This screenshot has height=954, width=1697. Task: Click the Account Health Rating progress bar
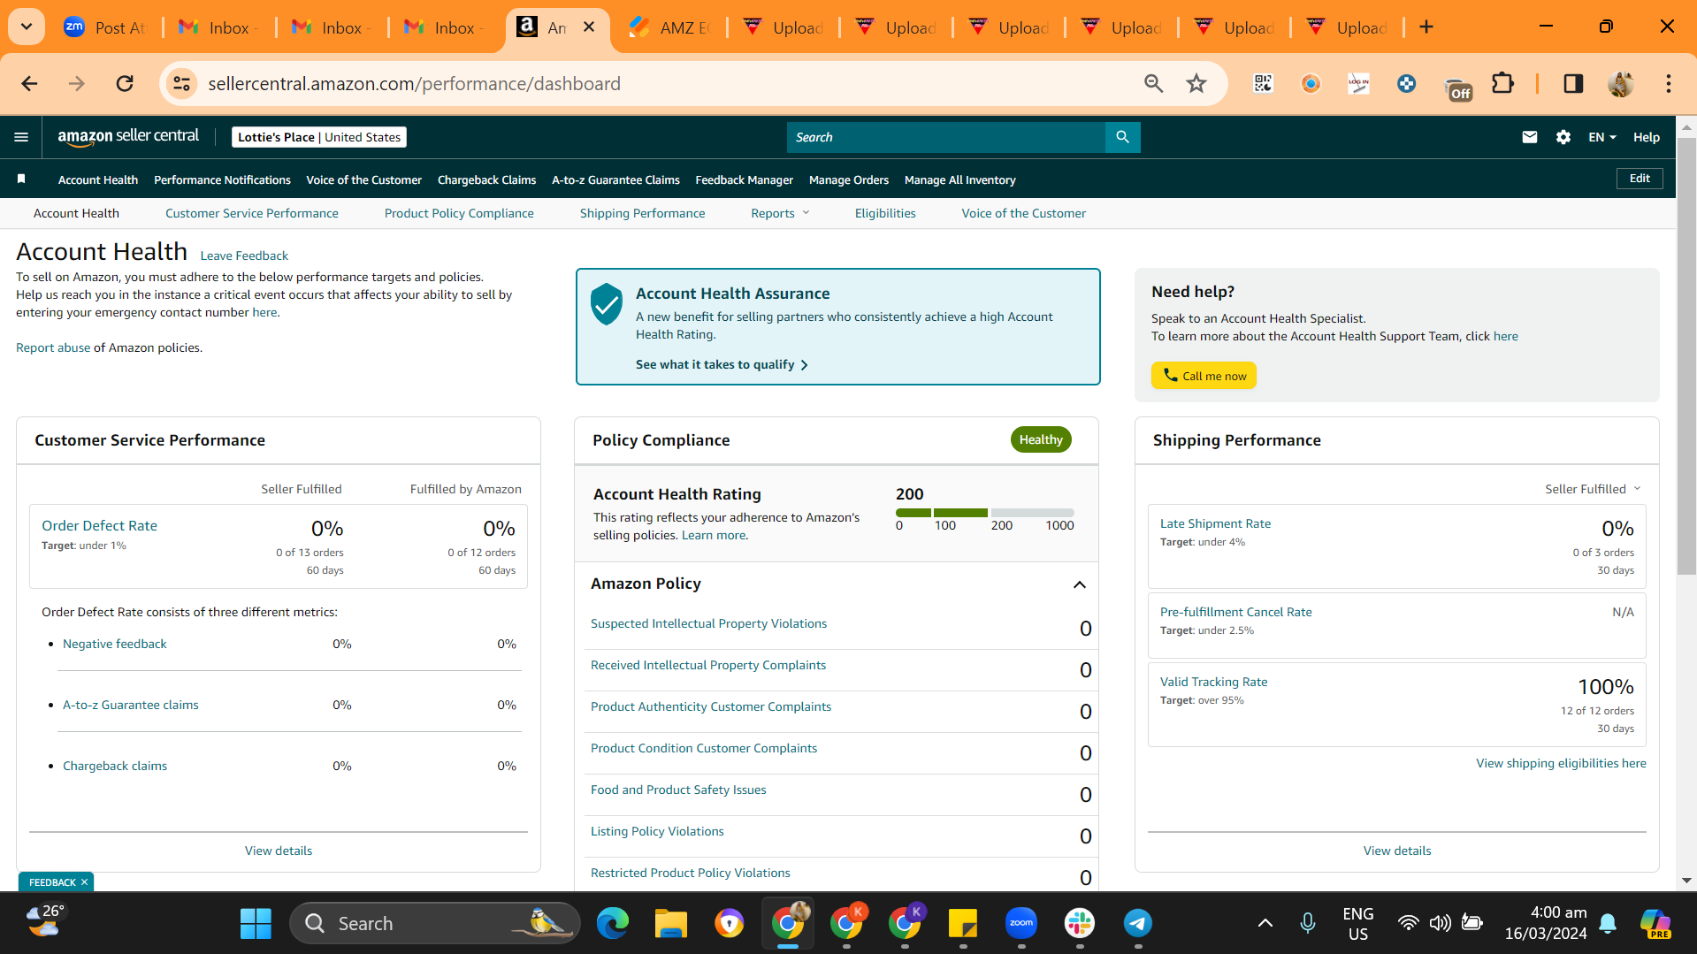click(984, 513)
